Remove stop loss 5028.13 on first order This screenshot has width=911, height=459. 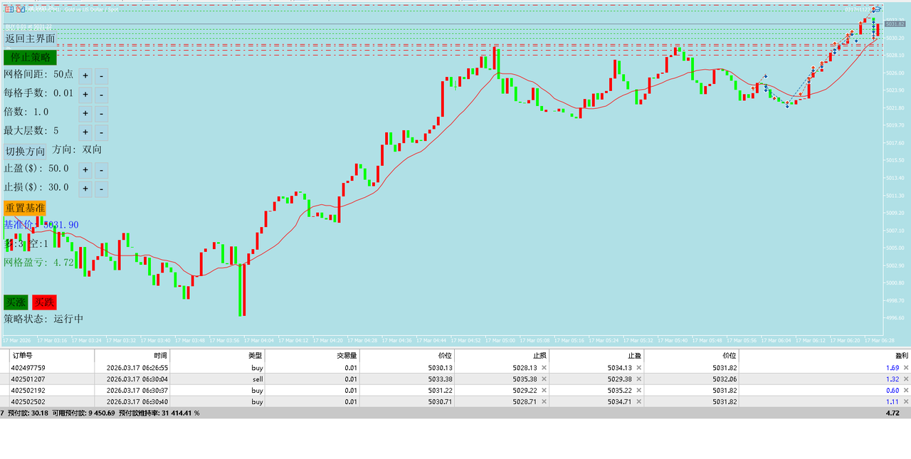(x=544, y=368)
